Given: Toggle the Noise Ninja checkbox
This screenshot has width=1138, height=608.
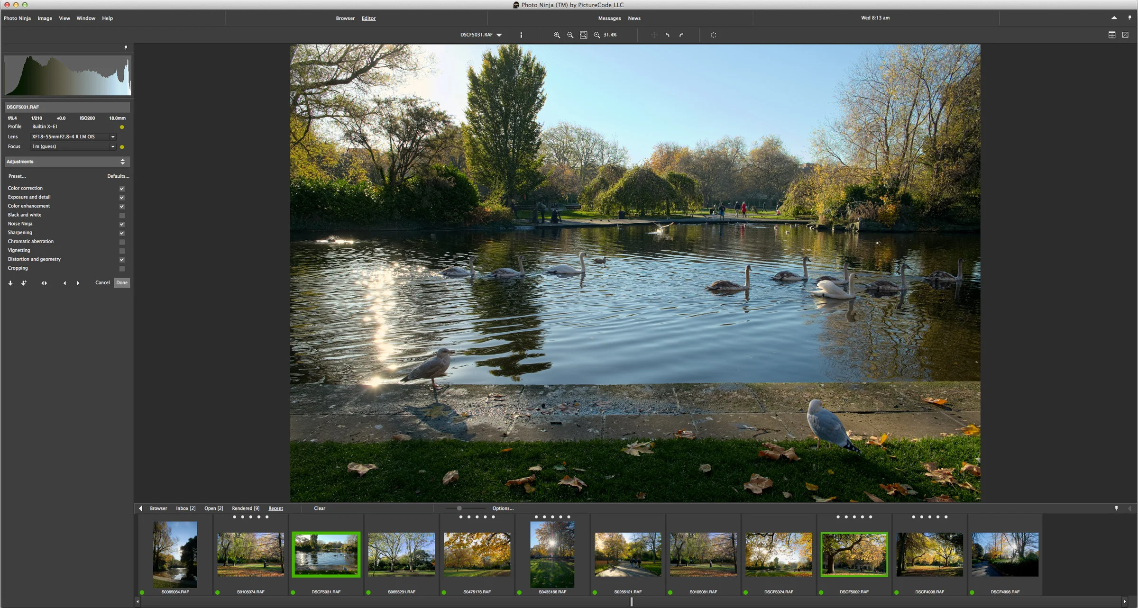Looking at the screenshot, I should tap(122, 224).
